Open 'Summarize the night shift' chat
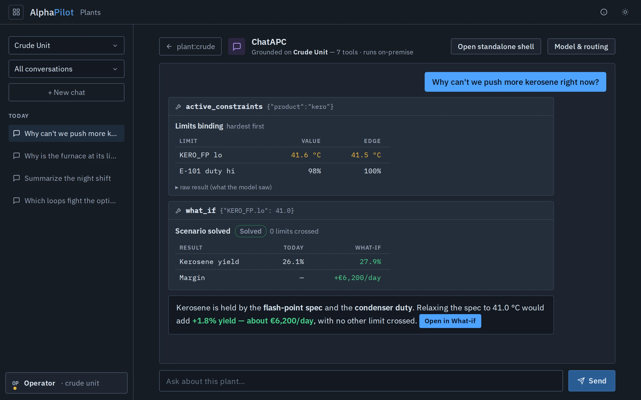641x400 pixels. pyautogui.click(x=67, y=178)
